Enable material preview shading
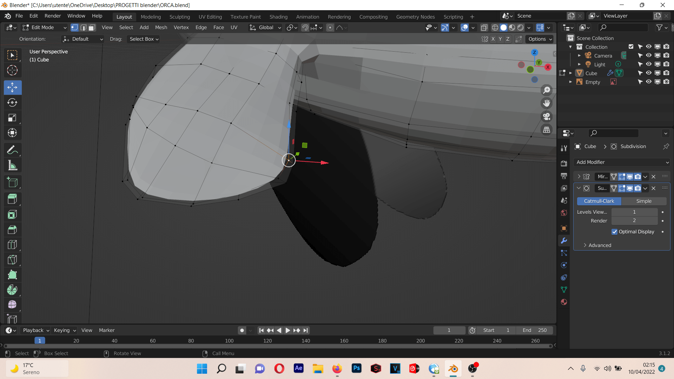 [x=512, y=27]
